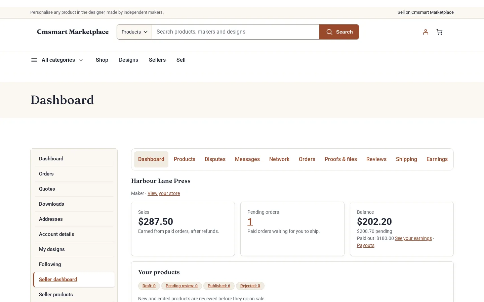
Task: Expand the Products search scope dropdown
Action: 134,32
